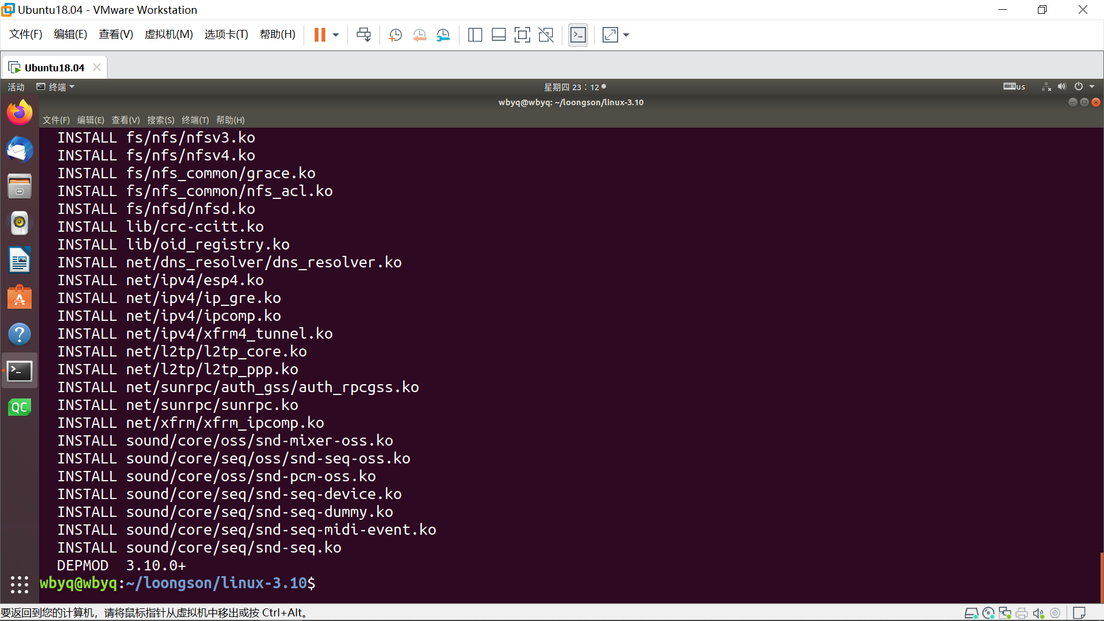Open the suspend options dropdown arrow
The height and width of the screenshot is (621, 1104).
click(336, 34)
